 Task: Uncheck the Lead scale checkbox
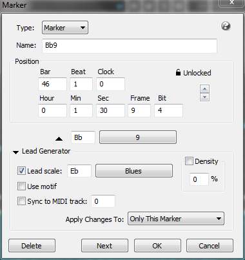point(21,171)
